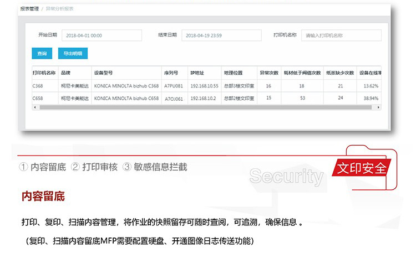Select the C658 printer row
416x253 pixels.
coord(38,99)
